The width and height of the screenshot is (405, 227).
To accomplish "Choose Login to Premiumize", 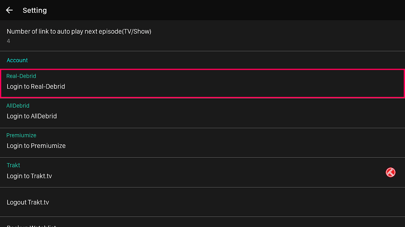I will click(36, 146).
